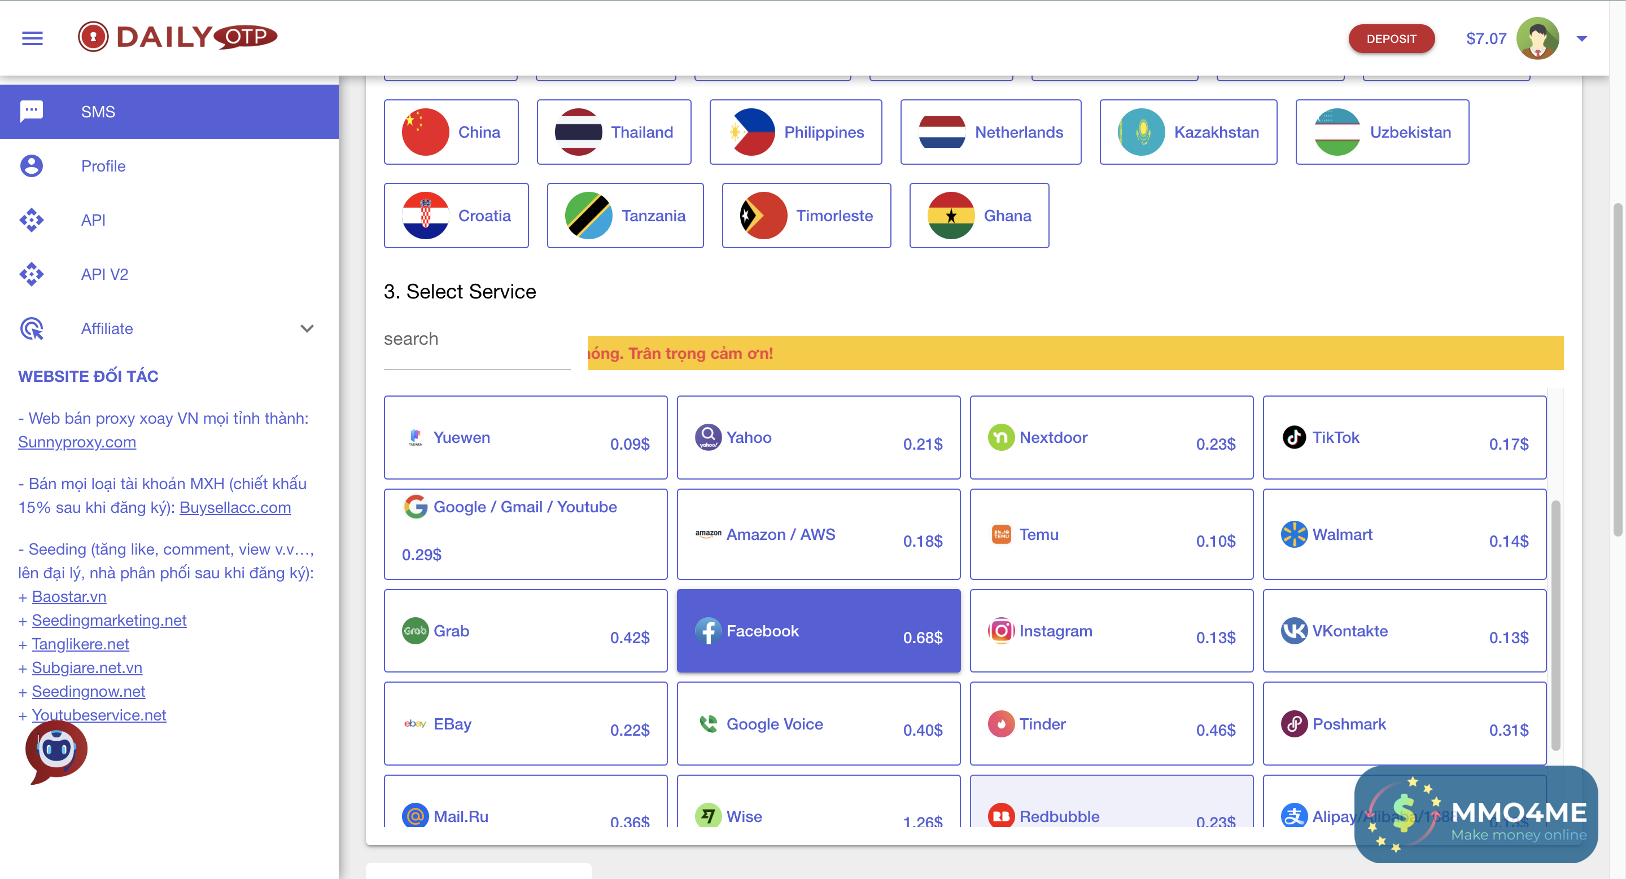
Task: Choose the Ghana country option
Action: tap(978, 216)
